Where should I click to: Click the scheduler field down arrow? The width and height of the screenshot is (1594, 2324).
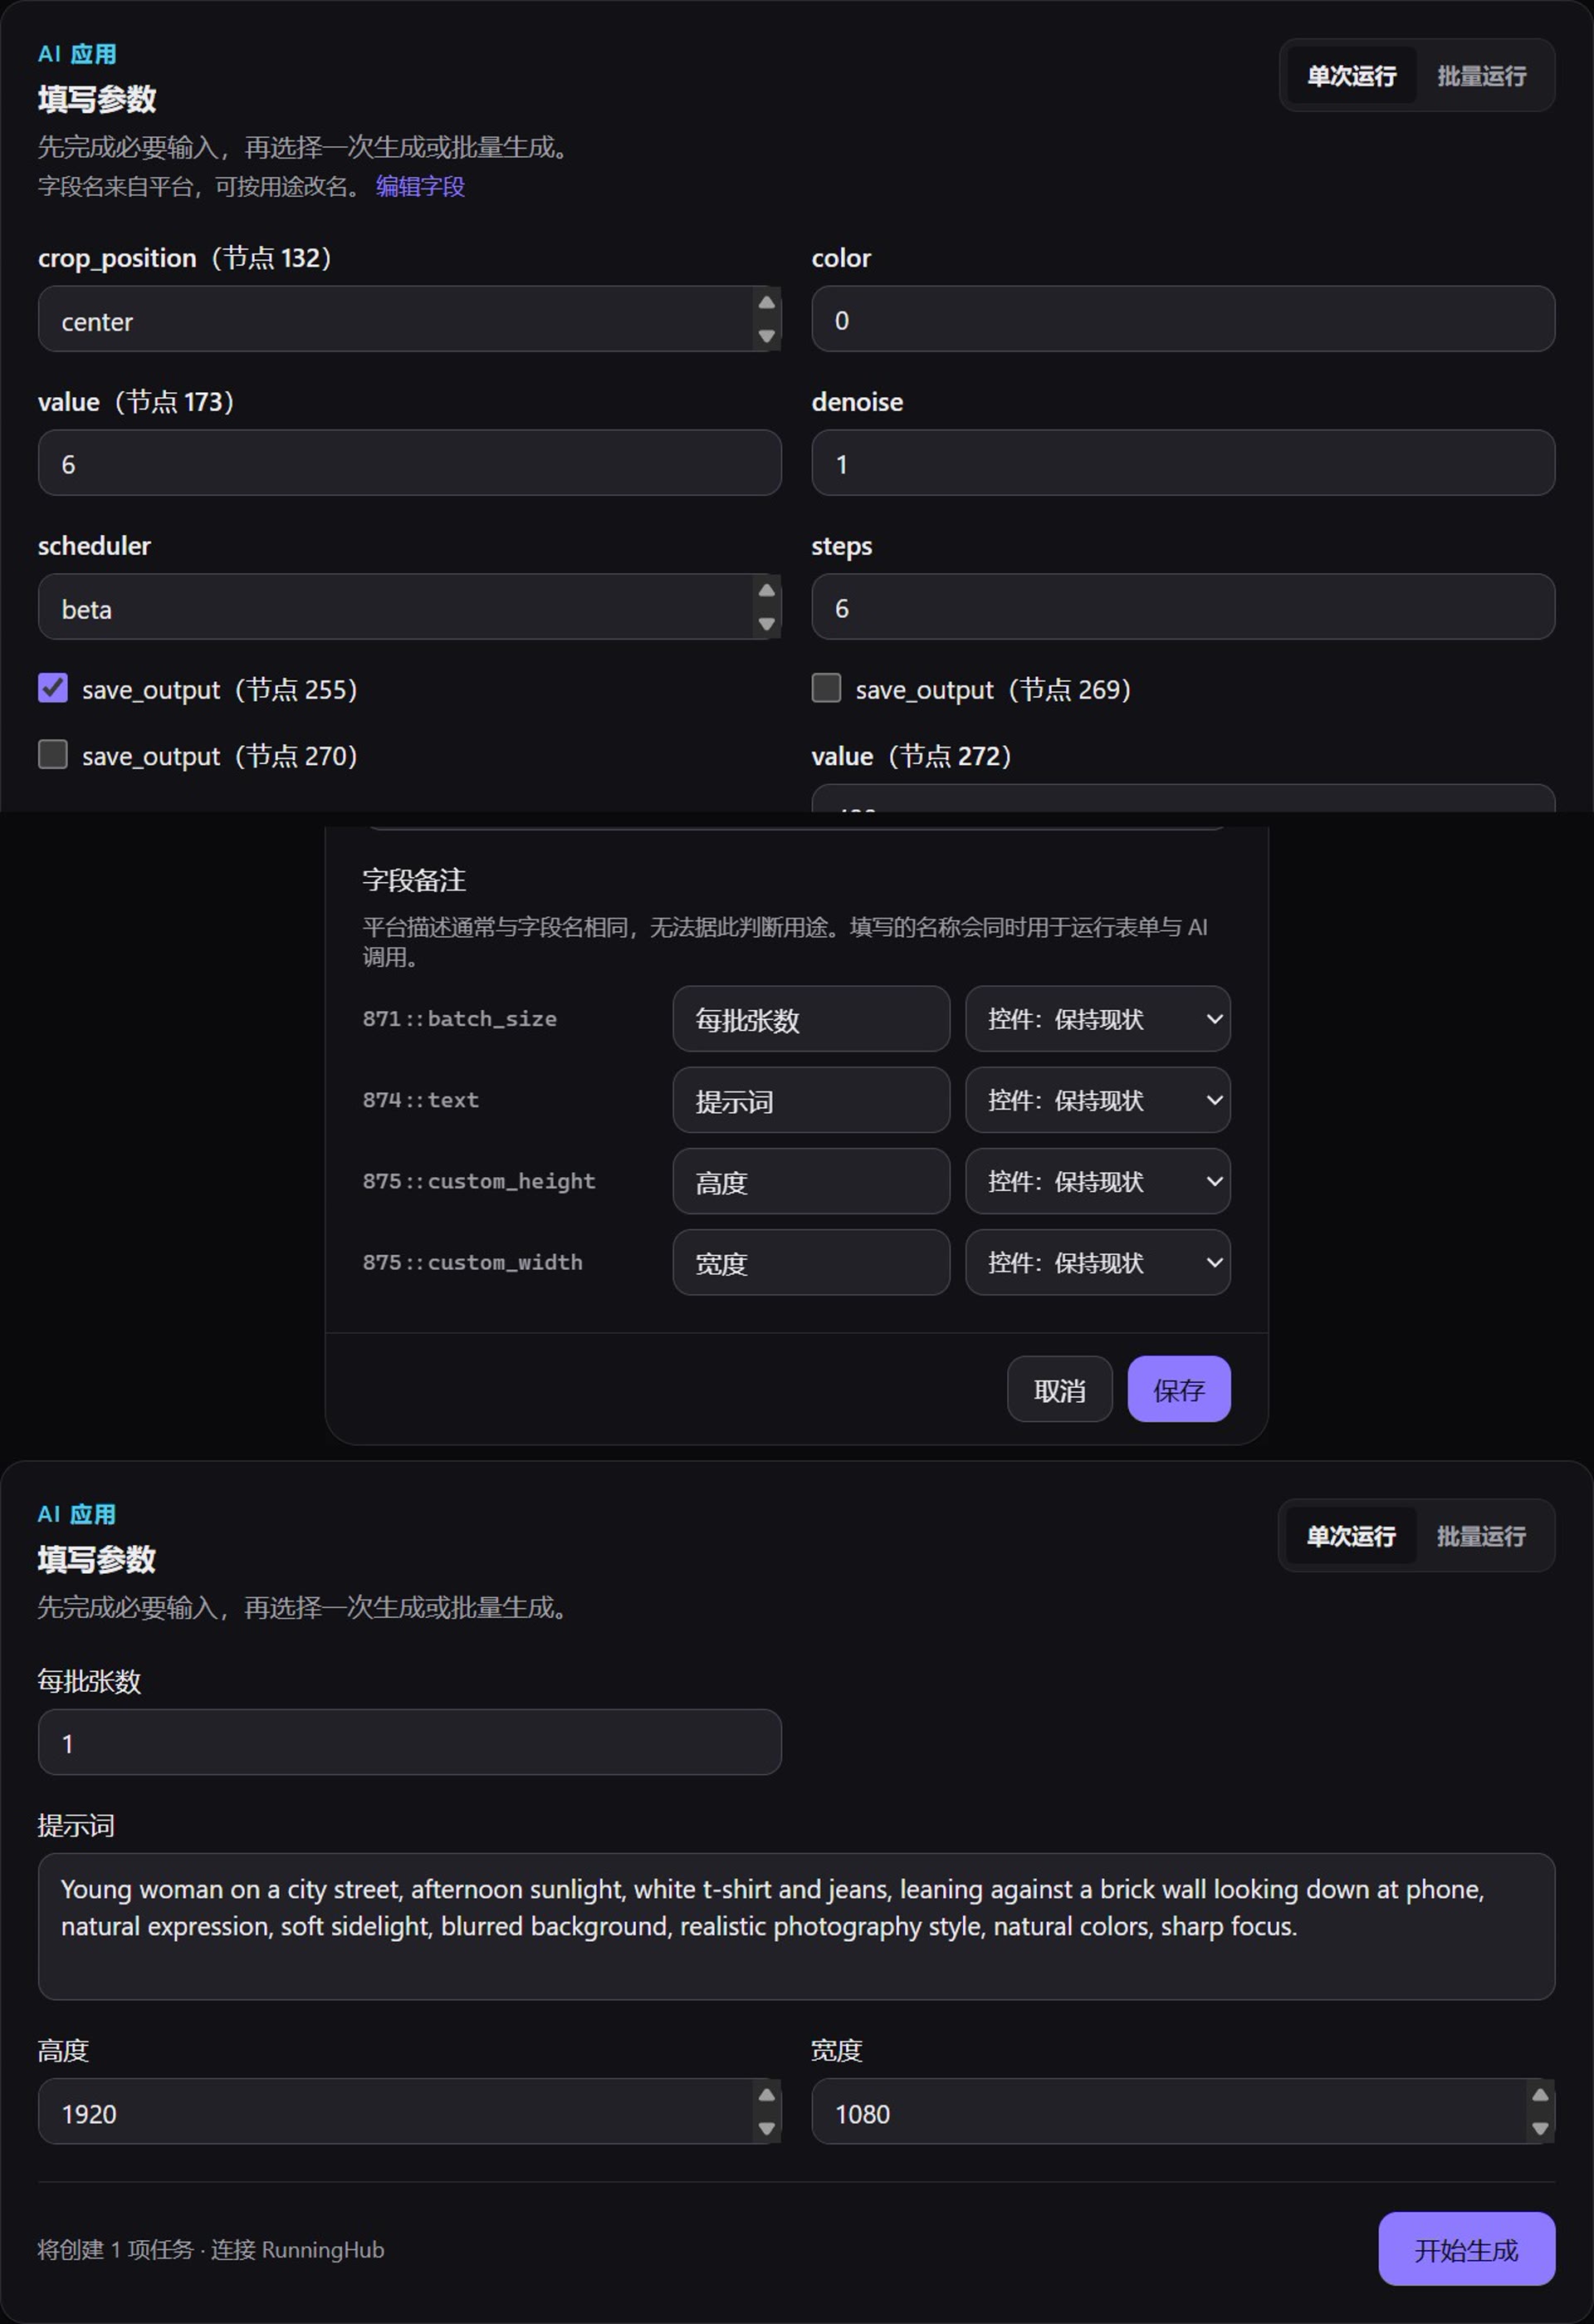(766, 624)
